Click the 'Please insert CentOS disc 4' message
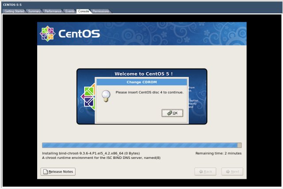This screenshot has height=189, width=283. (x=149, y=93)
